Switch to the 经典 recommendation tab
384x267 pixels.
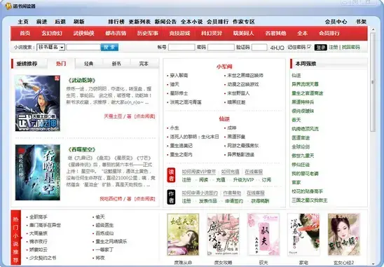(x=89, y=64)
